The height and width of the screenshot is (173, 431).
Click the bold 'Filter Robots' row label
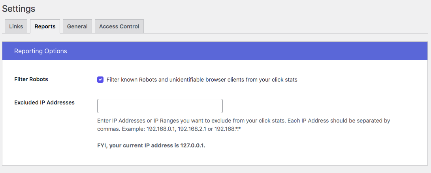pos(31,79)
